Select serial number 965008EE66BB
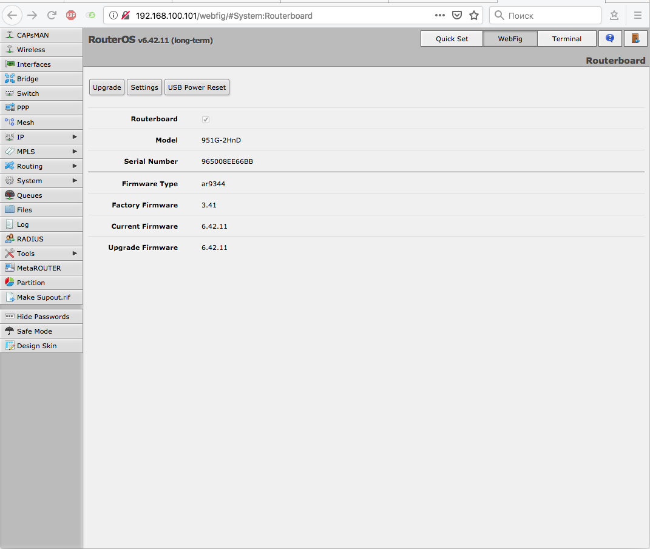The height and width of the screenshot is (549, 650). pos(227,161)
